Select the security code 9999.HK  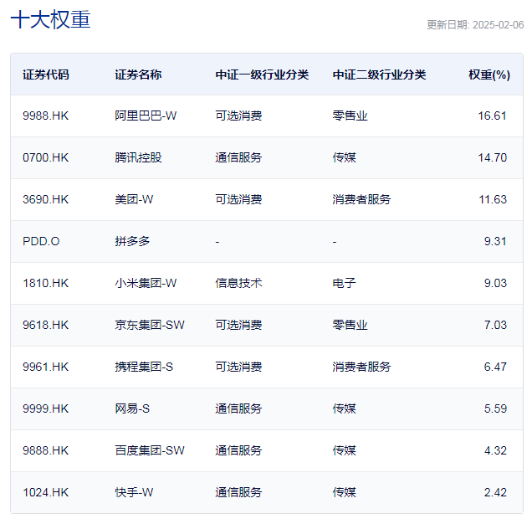coord(45,408)
